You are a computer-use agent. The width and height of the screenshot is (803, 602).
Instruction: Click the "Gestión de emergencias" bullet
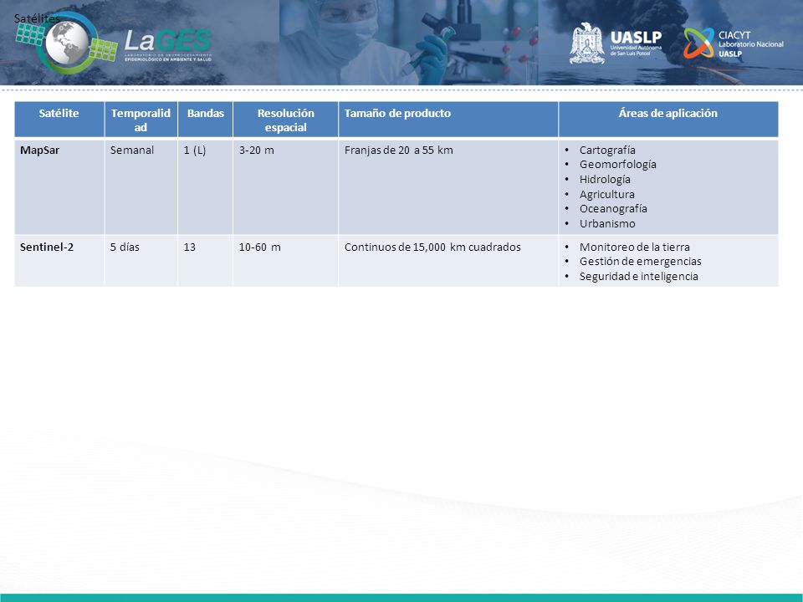coord(640,261)
